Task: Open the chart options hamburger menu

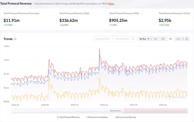Action: (187, 39)
